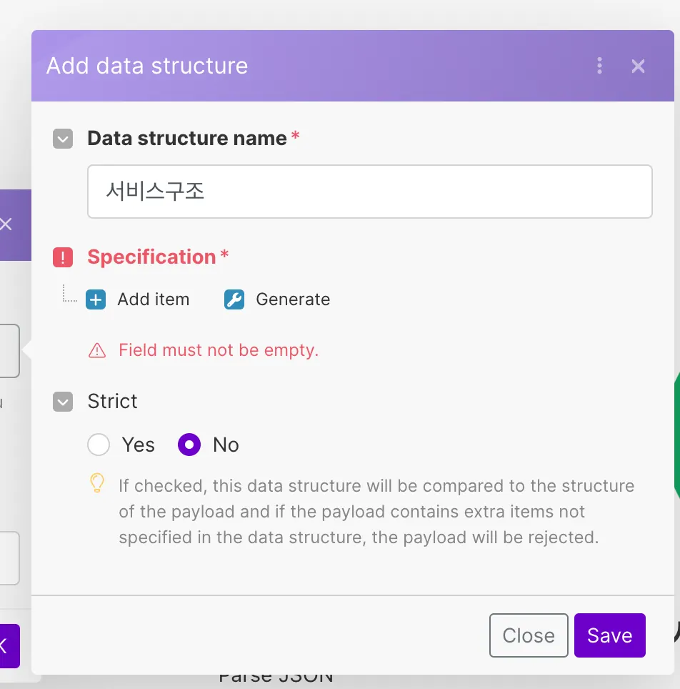Click the Specification heading label
This screenshot has height=689, width=680.
tap(151, 257)
